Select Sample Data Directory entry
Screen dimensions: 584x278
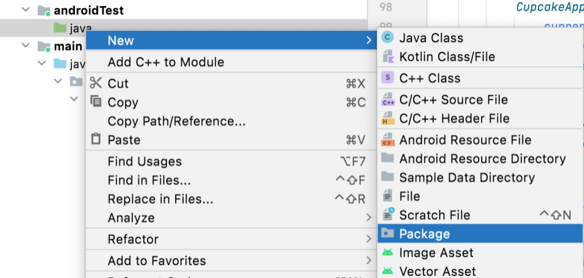coord(466,178)
